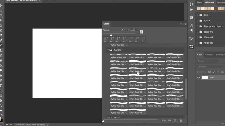Select the Clone Stamp tool
Screen dimensions: 225x126
click(x=1, y=50)
